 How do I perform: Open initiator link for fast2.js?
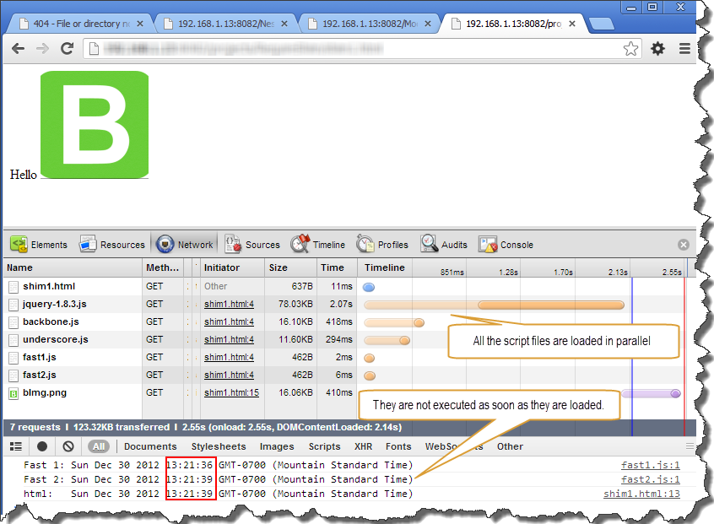(229, 375)
